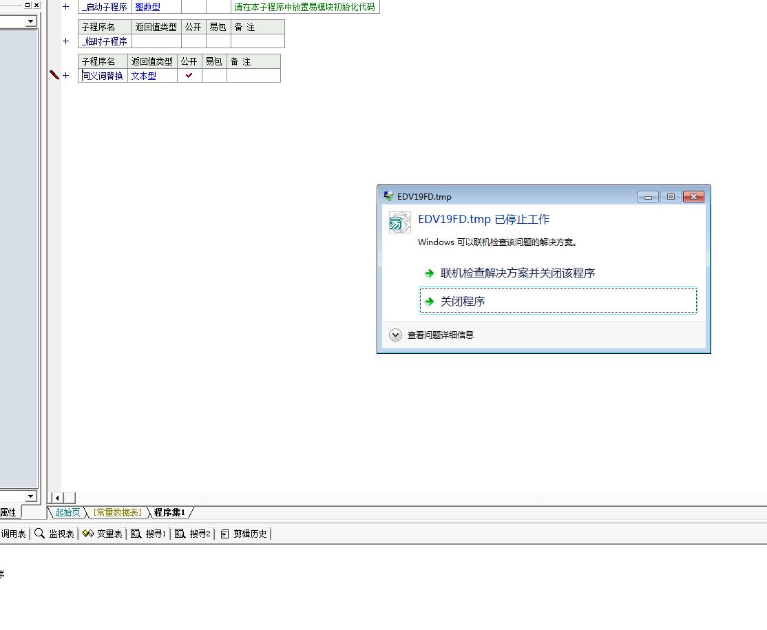
Task: Toggle the 公开 checkmark for 同义词替换
Action: 189,76
